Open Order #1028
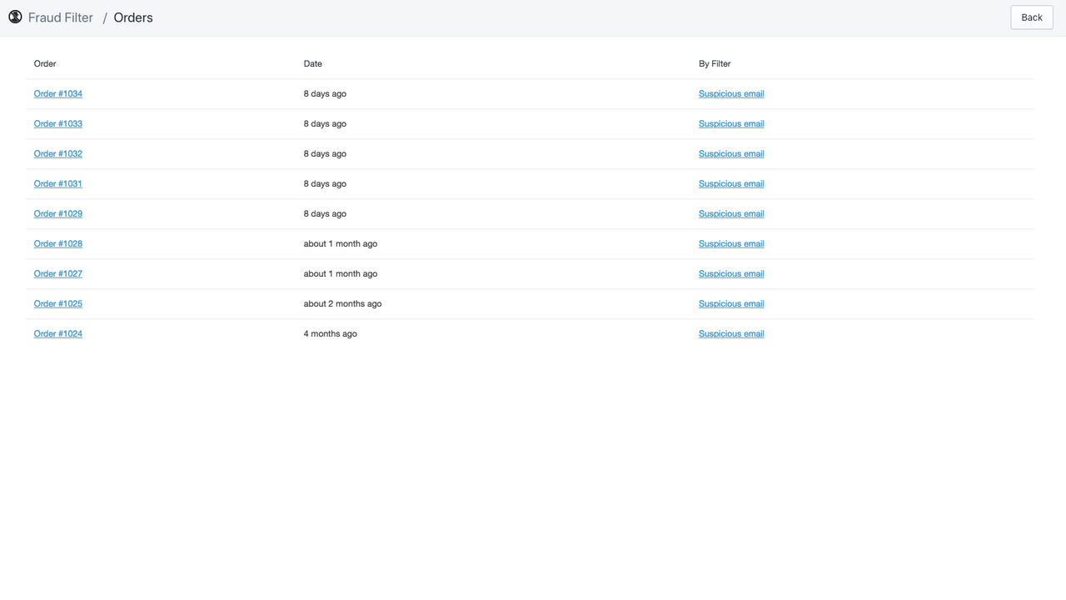Image resolution: width=1066 pixels, height=600 pixels. coord(57,243)
